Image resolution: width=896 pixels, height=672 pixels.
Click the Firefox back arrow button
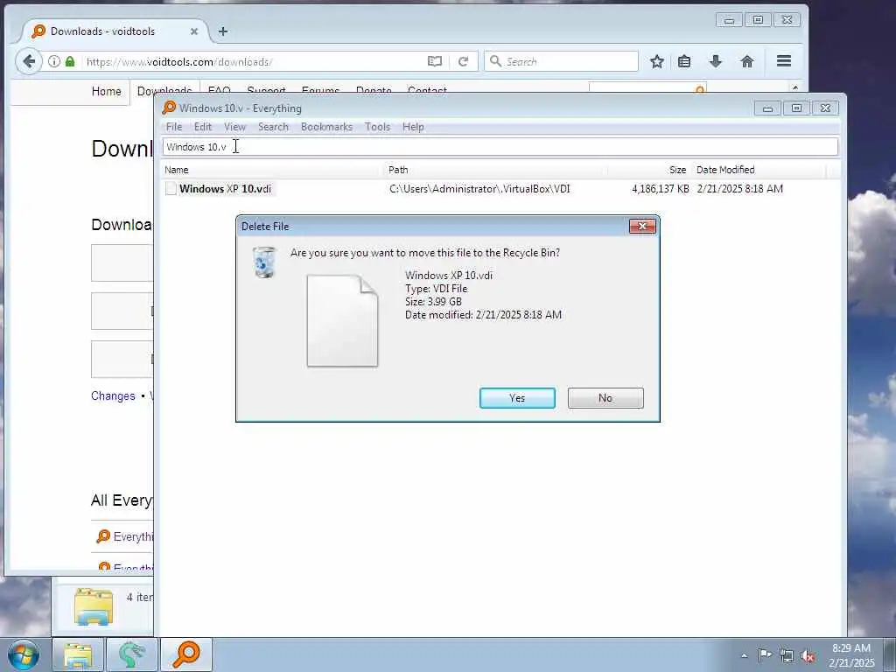point(29,61)
